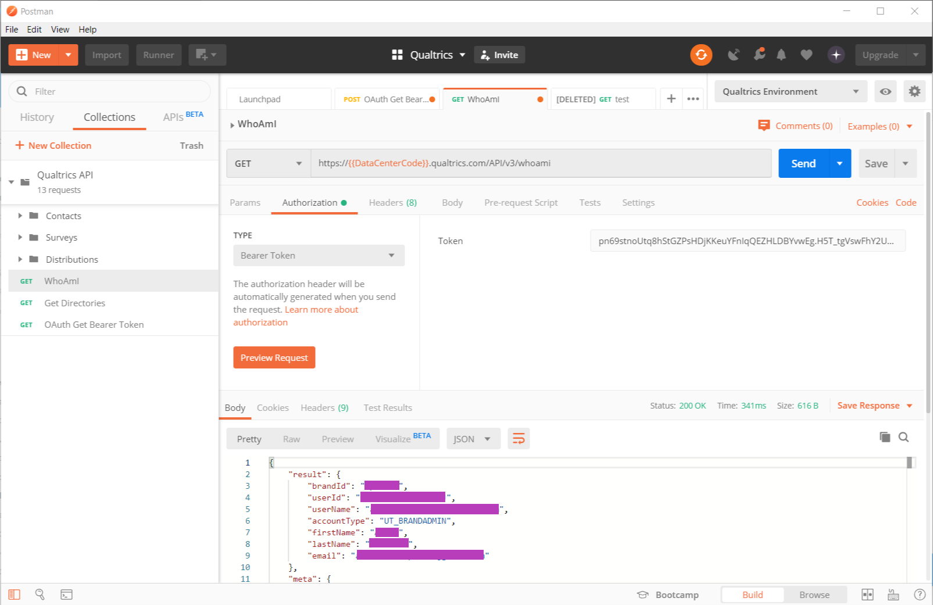Viewport: 933px width, 605px height.
Task: Toggle response line wrap icon
Action: pos(519,439)
